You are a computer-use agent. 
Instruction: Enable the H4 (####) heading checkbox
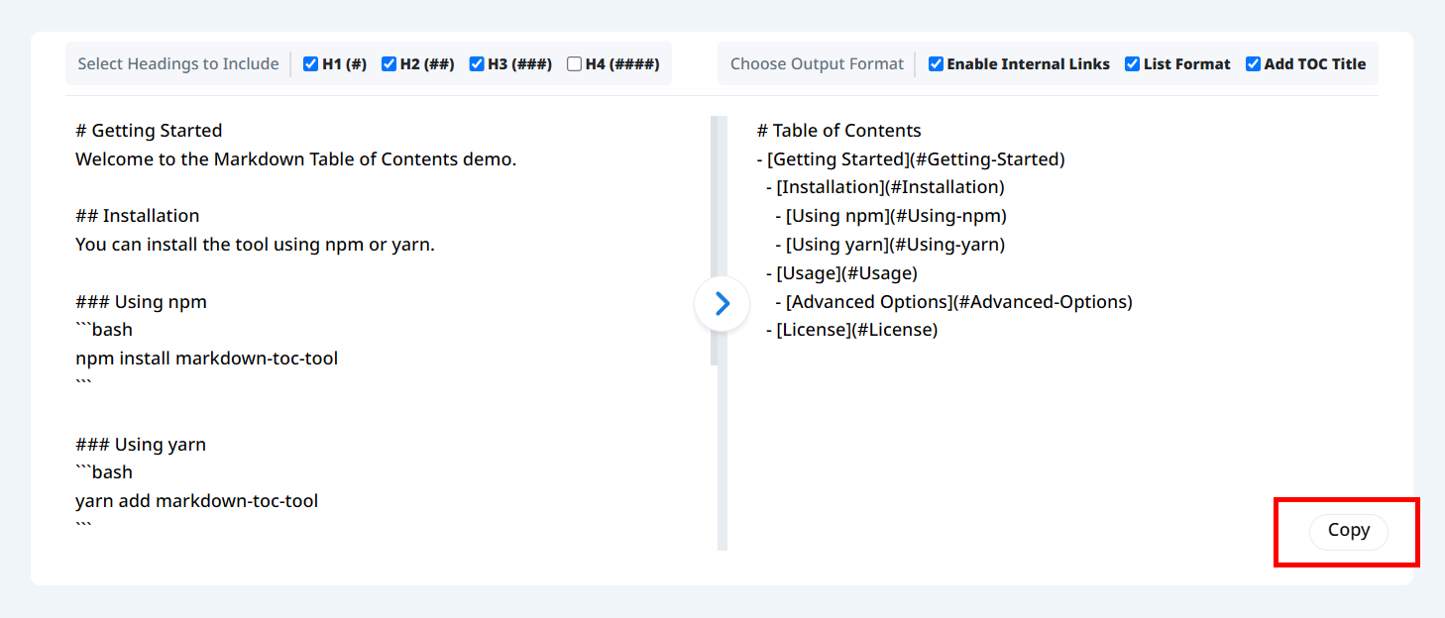pyautogui.click(x=575, y=64)
